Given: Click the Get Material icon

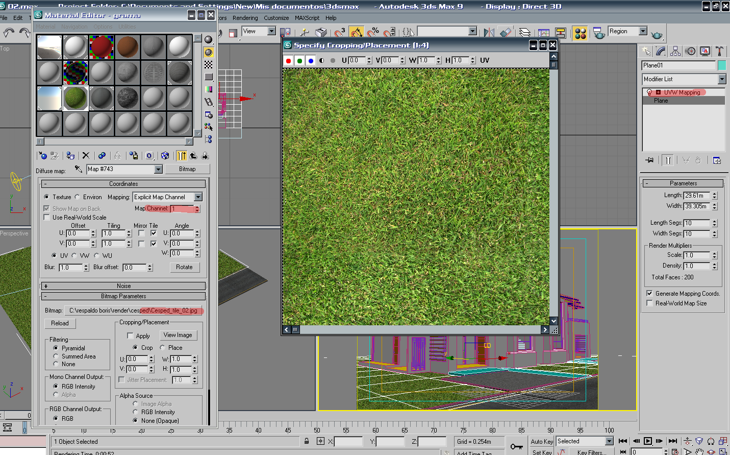Looking at the screenshot, I should [43, 156].
